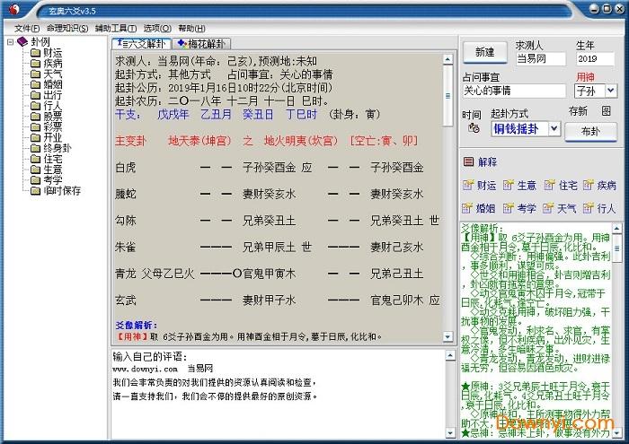Click the 爻像解析 panel scrollbar down arrow

pyautogui.click(x=617, y=433)
